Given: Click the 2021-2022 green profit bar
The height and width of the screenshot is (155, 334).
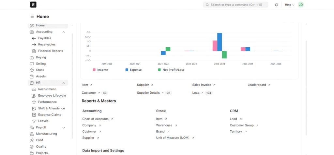Looking at the screenshot, I should coord(168,49).
